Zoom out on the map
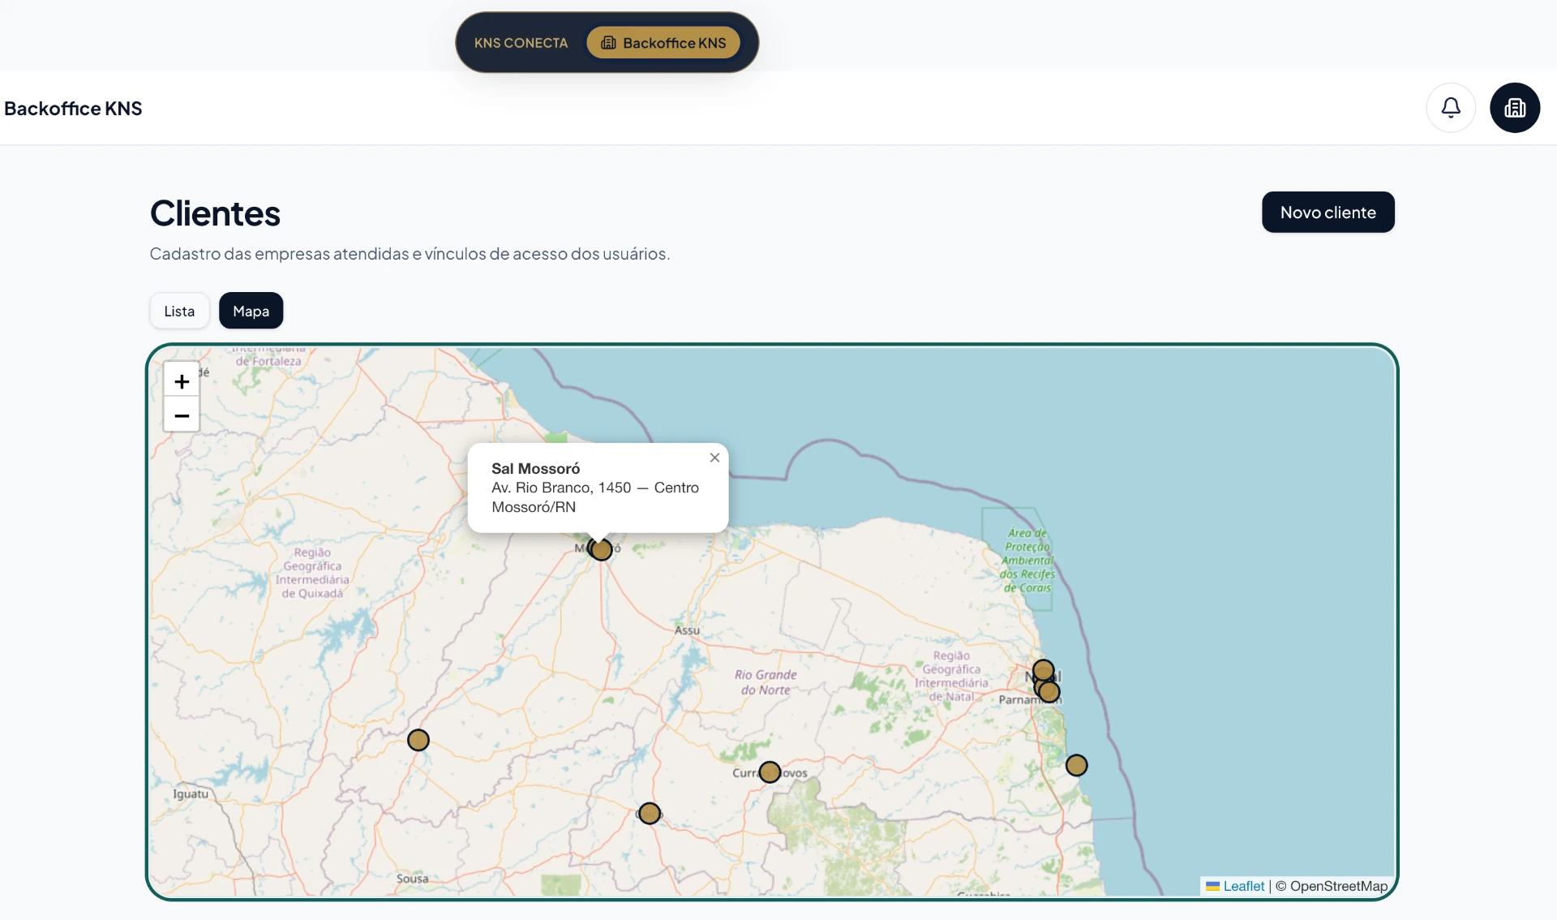1557x920 pixels. point(182,415)
